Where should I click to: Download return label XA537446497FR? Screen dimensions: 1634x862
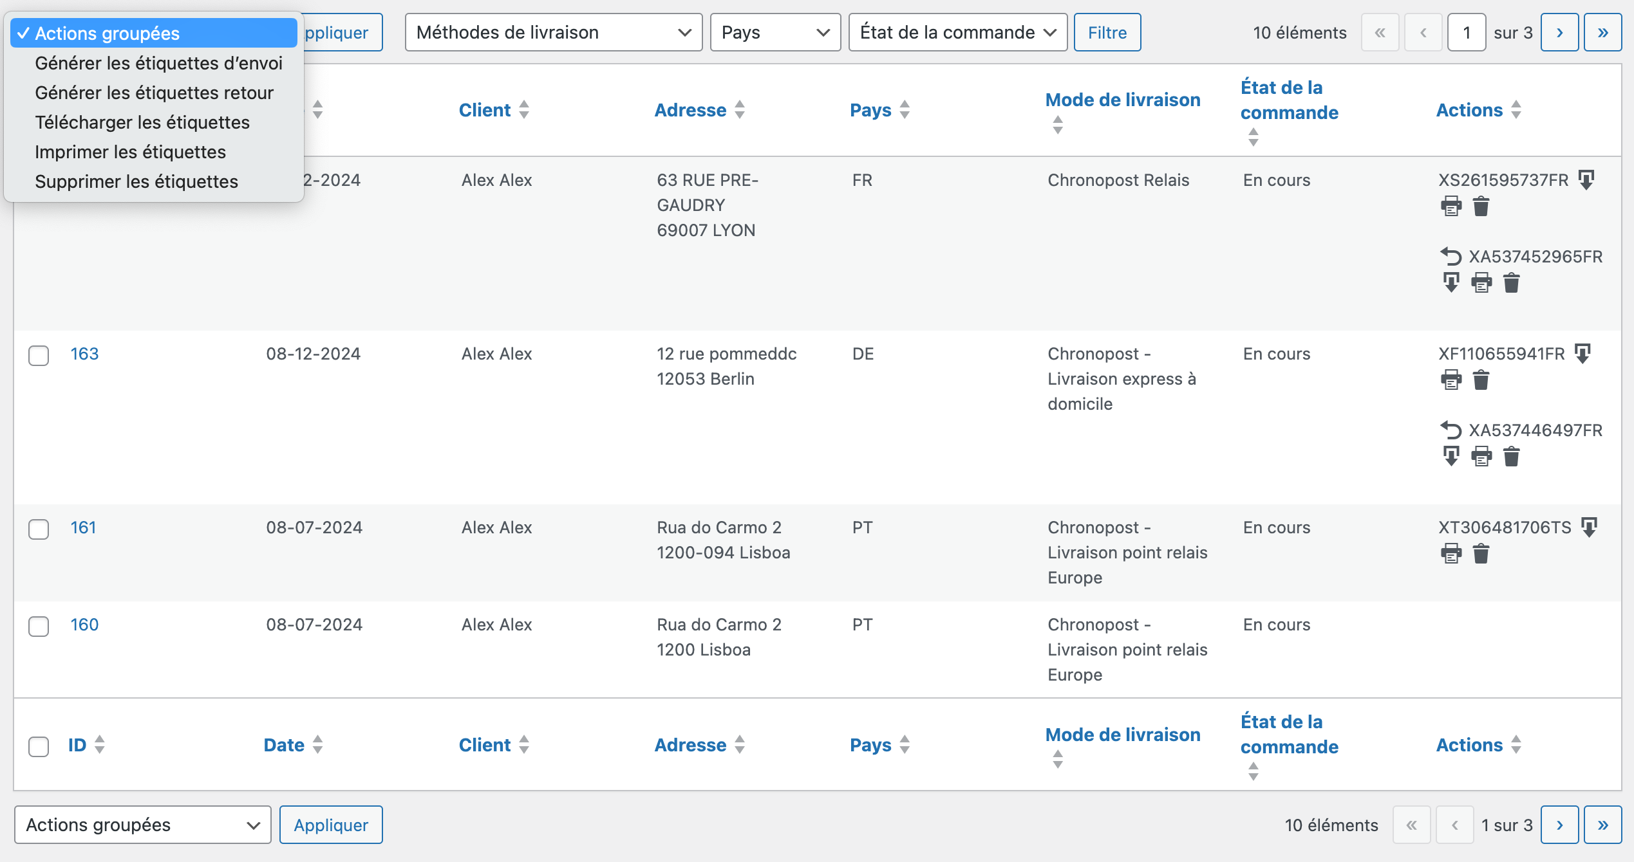click(1451, 457)
